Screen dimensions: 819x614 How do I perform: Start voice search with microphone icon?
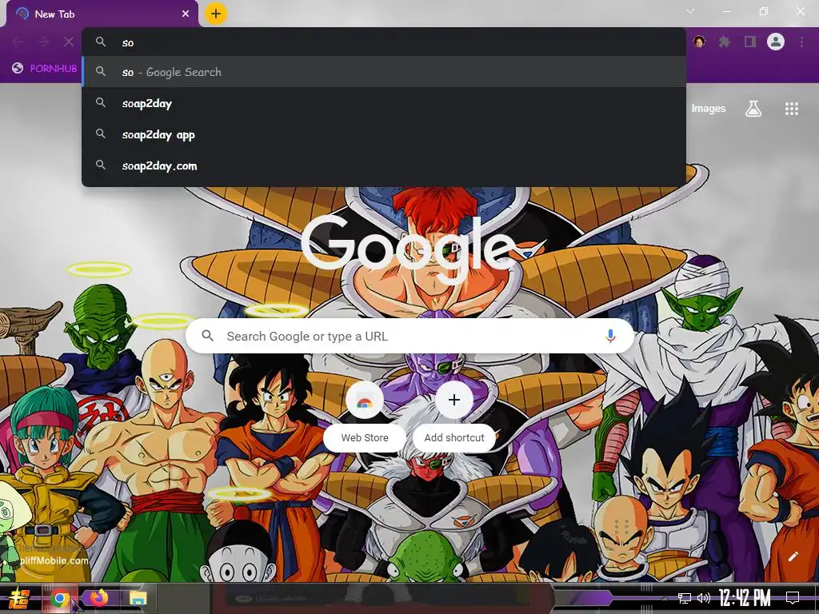[610, 337]
